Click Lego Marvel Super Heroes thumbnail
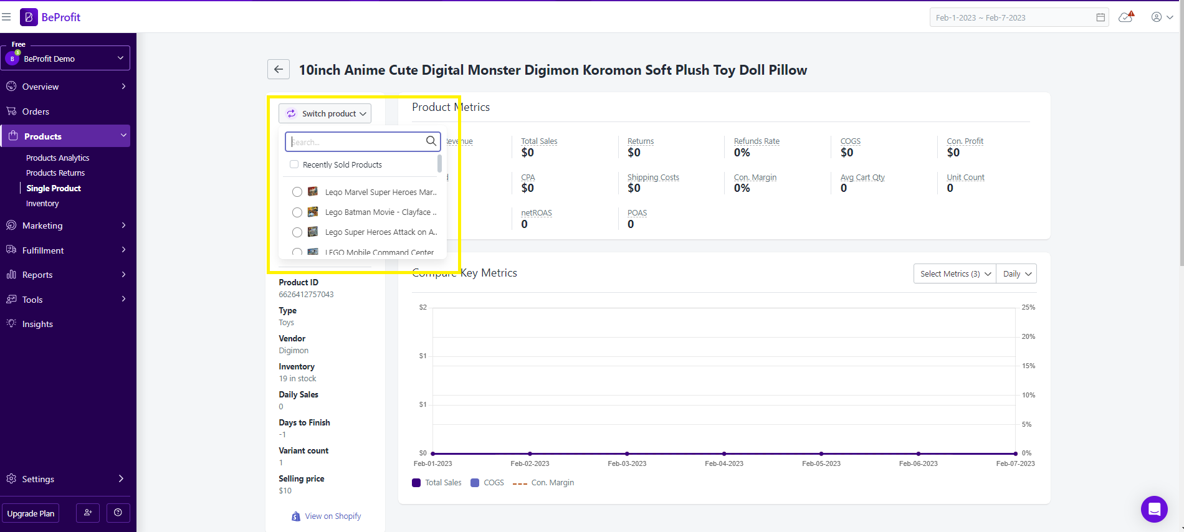1184x532 pixels. [x=313, y=192]
